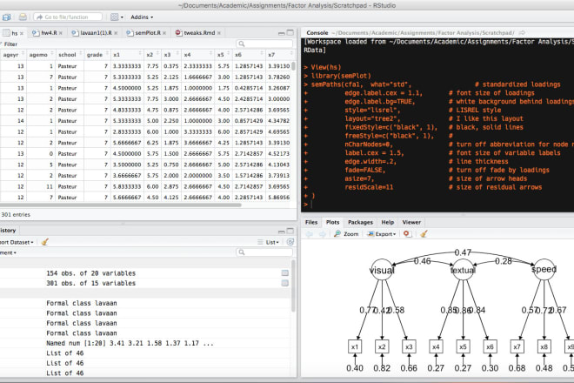
Task: Sort by the x6 column header
Action: pyautogui.click(x=249, y=55)
